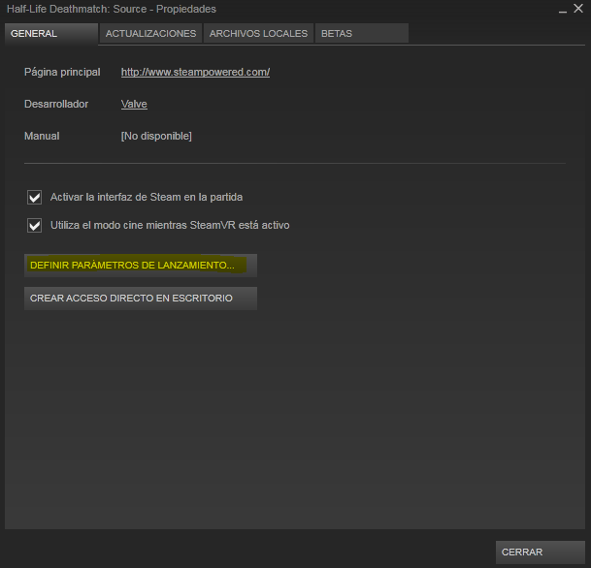Go to the ARCHIVOS LOCALES tab
The height and width of the screenshot is (568, 591).
[x=258, y=34]
